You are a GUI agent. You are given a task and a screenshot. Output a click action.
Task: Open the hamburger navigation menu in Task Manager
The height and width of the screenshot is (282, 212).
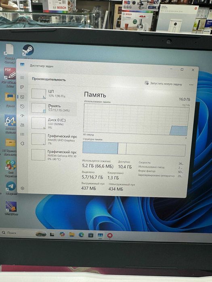[22, 77]
